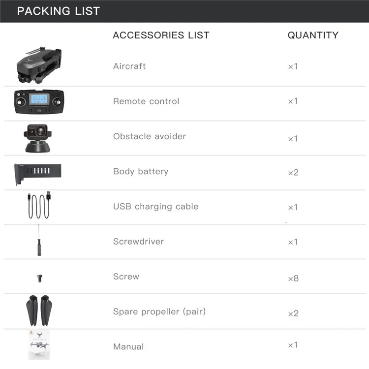Click the Remote control text label
The height and width of the screenshot is (369, 369).
(x=146, y=101)
